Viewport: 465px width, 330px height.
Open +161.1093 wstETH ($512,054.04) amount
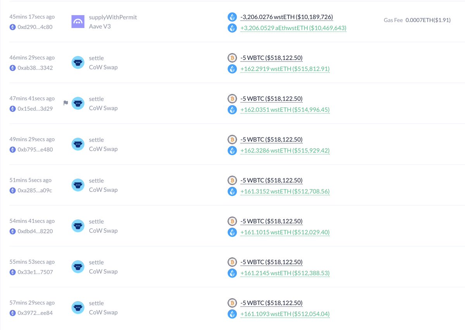[x=285, y=314]
